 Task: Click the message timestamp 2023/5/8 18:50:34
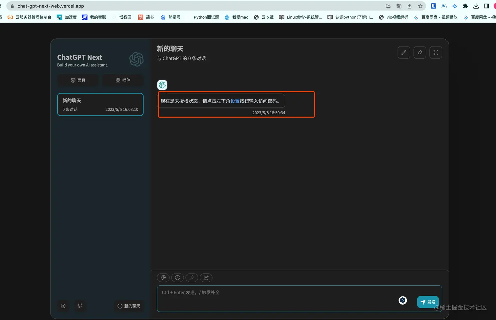pos(269,113)
